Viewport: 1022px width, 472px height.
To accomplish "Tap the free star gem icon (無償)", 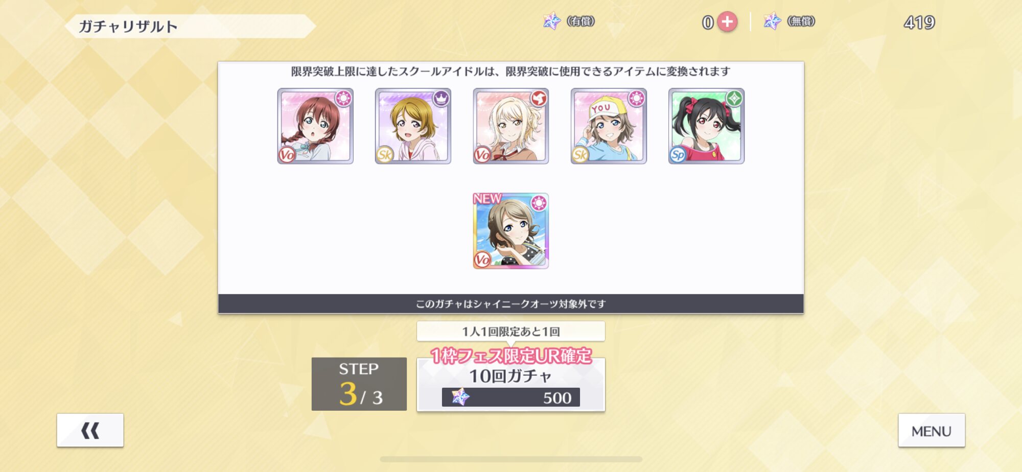I will coord(772,21).
